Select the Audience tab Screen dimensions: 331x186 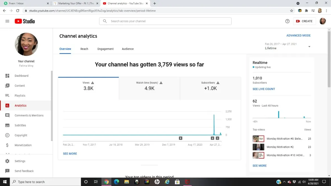[x=128, y=49]
